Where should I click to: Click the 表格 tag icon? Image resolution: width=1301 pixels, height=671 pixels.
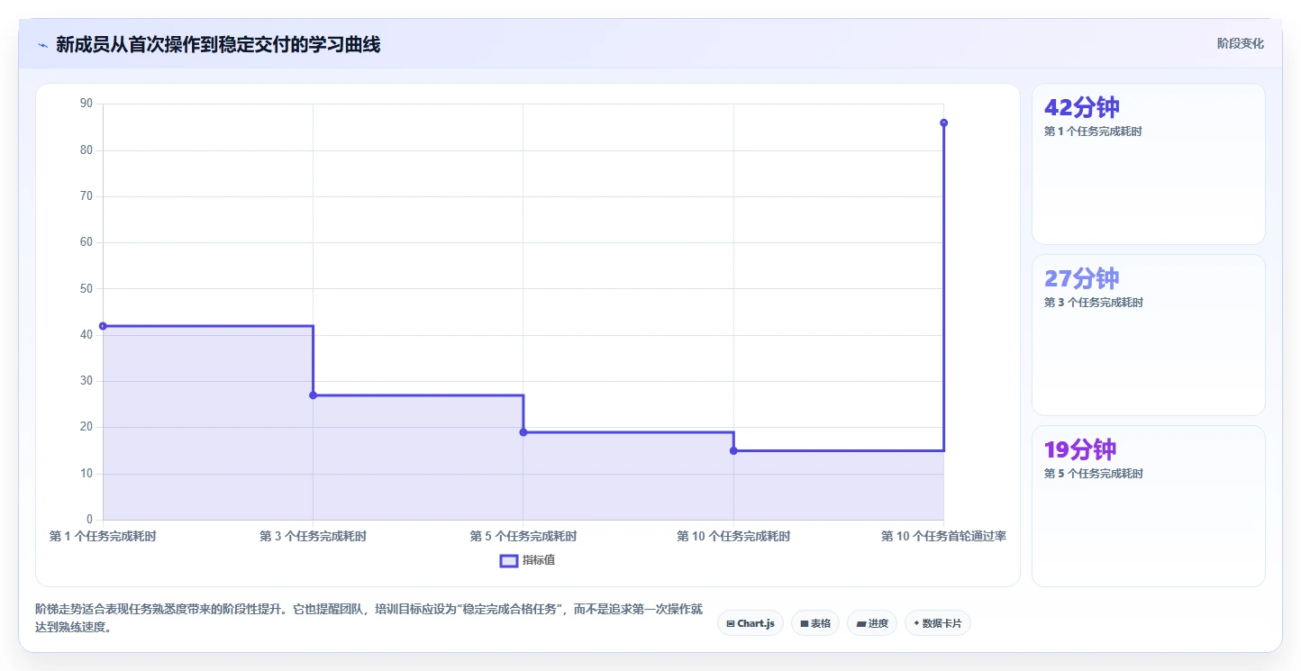[804, 623]
